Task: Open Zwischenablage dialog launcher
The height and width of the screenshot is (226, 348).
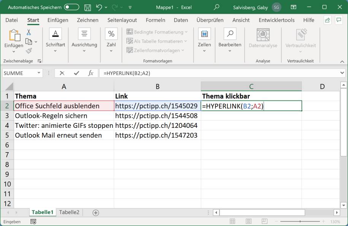Action: click(40, 61)
